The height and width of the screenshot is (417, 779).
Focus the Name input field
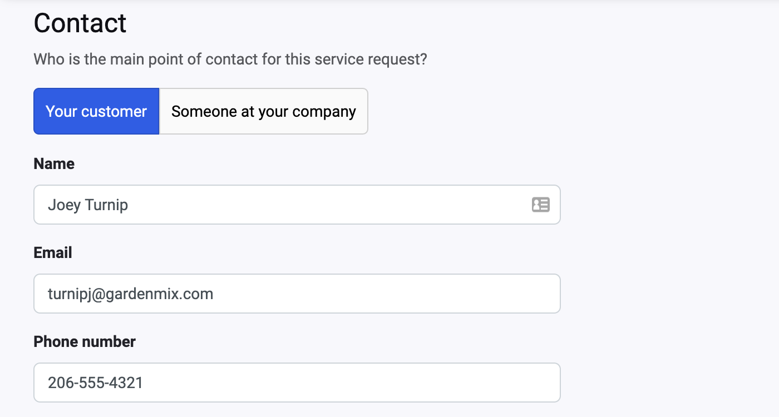(278, 205)
